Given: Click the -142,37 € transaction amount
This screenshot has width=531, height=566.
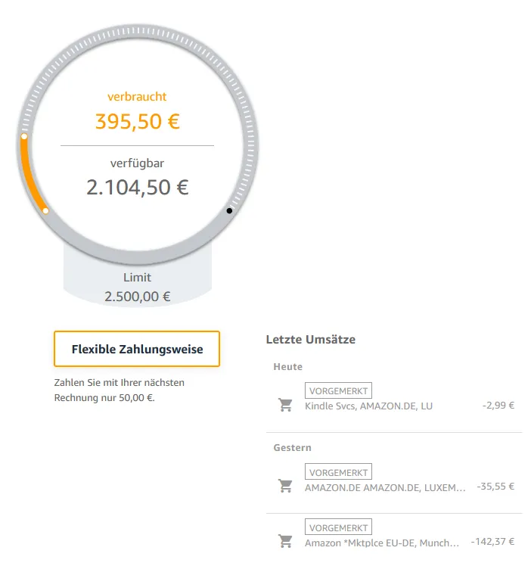Looking at the screenshot, I should tap(492, 542).
